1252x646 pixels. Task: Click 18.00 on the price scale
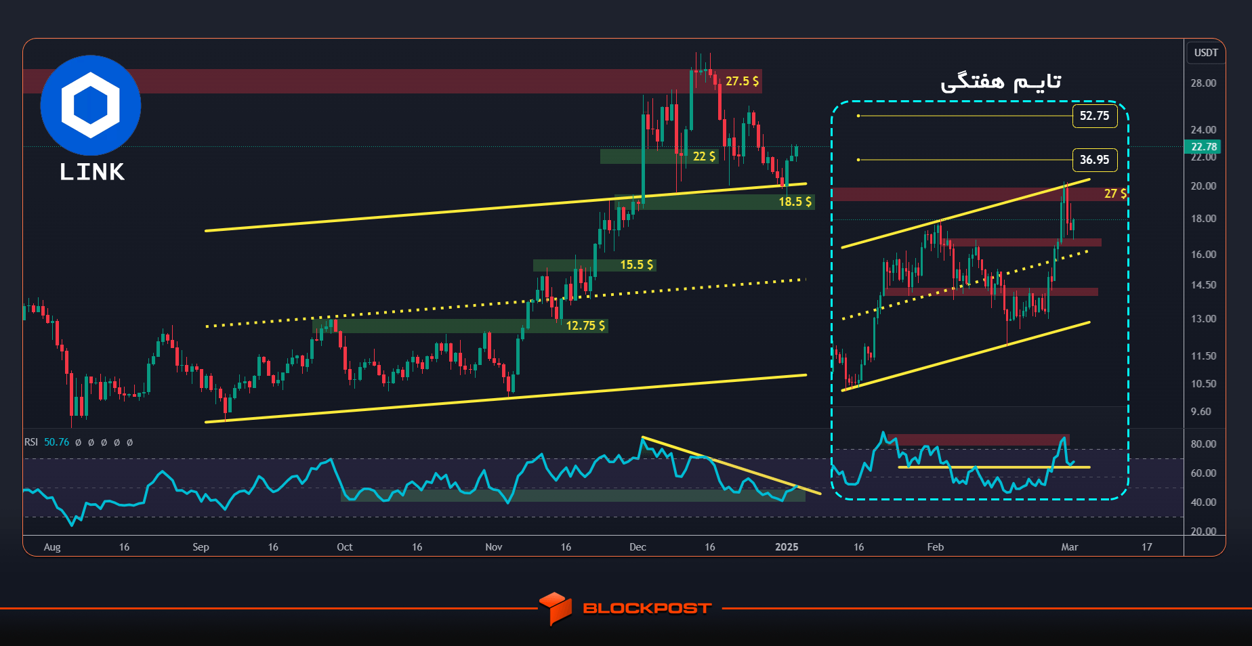pos(1204,219)
